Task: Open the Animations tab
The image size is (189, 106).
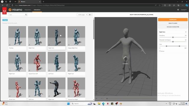Action: pyautogui.click(x=37, y=10)
